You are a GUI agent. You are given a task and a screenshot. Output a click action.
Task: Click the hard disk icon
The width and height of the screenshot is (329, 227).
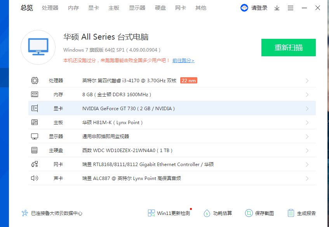35,150
